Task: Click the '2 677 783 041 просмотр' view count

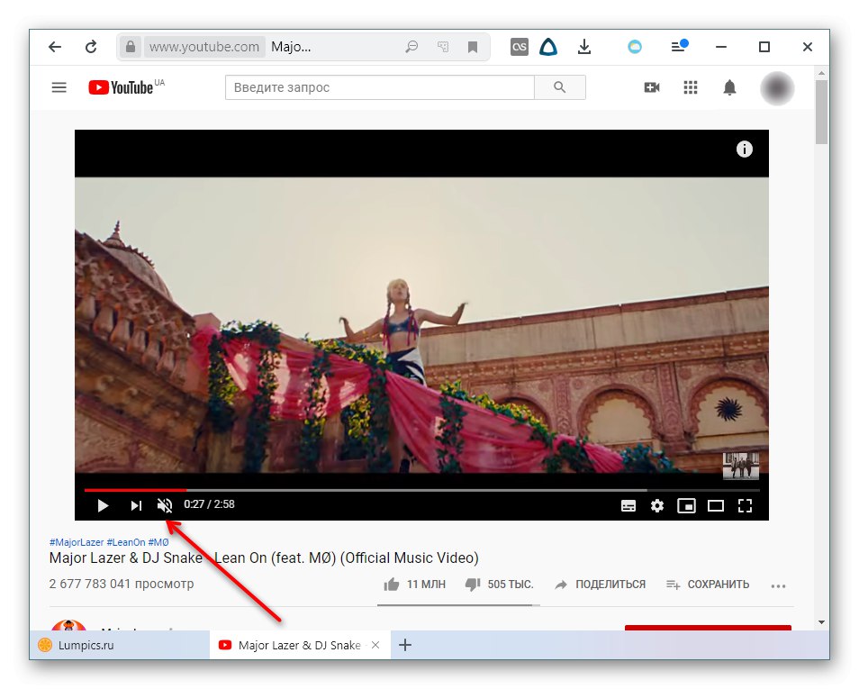Action: (121, 585)
